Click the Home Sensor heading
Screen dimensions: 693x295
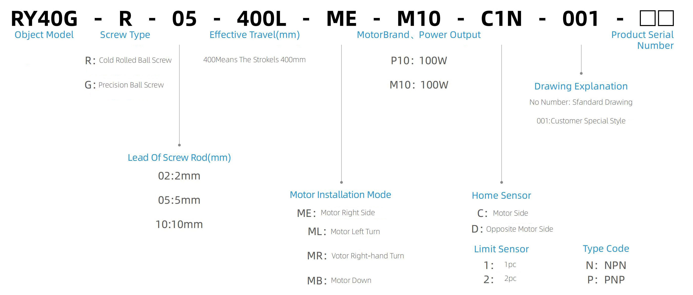pos(501,195)
